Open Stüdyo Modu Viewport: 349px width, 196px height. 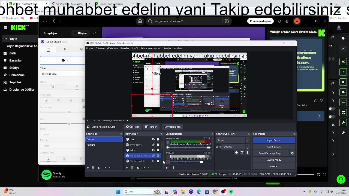click(274, 160)
